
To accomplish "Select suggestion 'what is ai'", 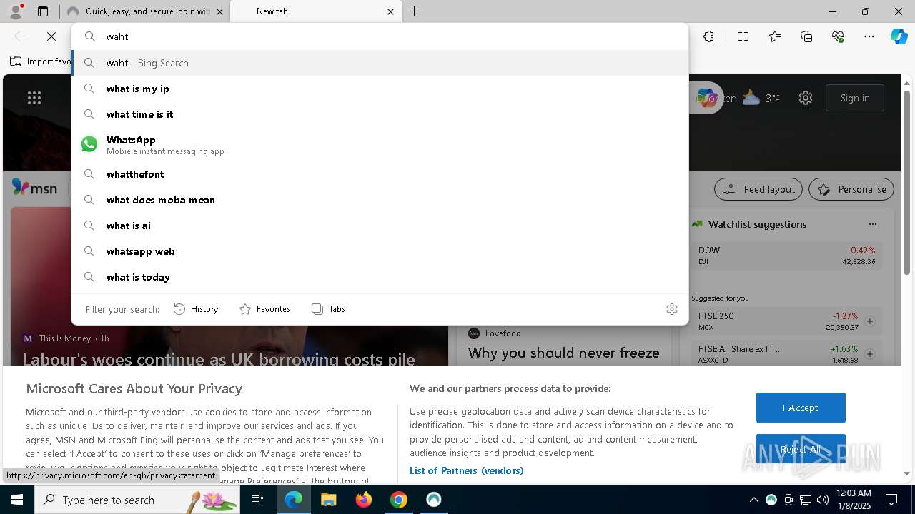I will [380, 226].
